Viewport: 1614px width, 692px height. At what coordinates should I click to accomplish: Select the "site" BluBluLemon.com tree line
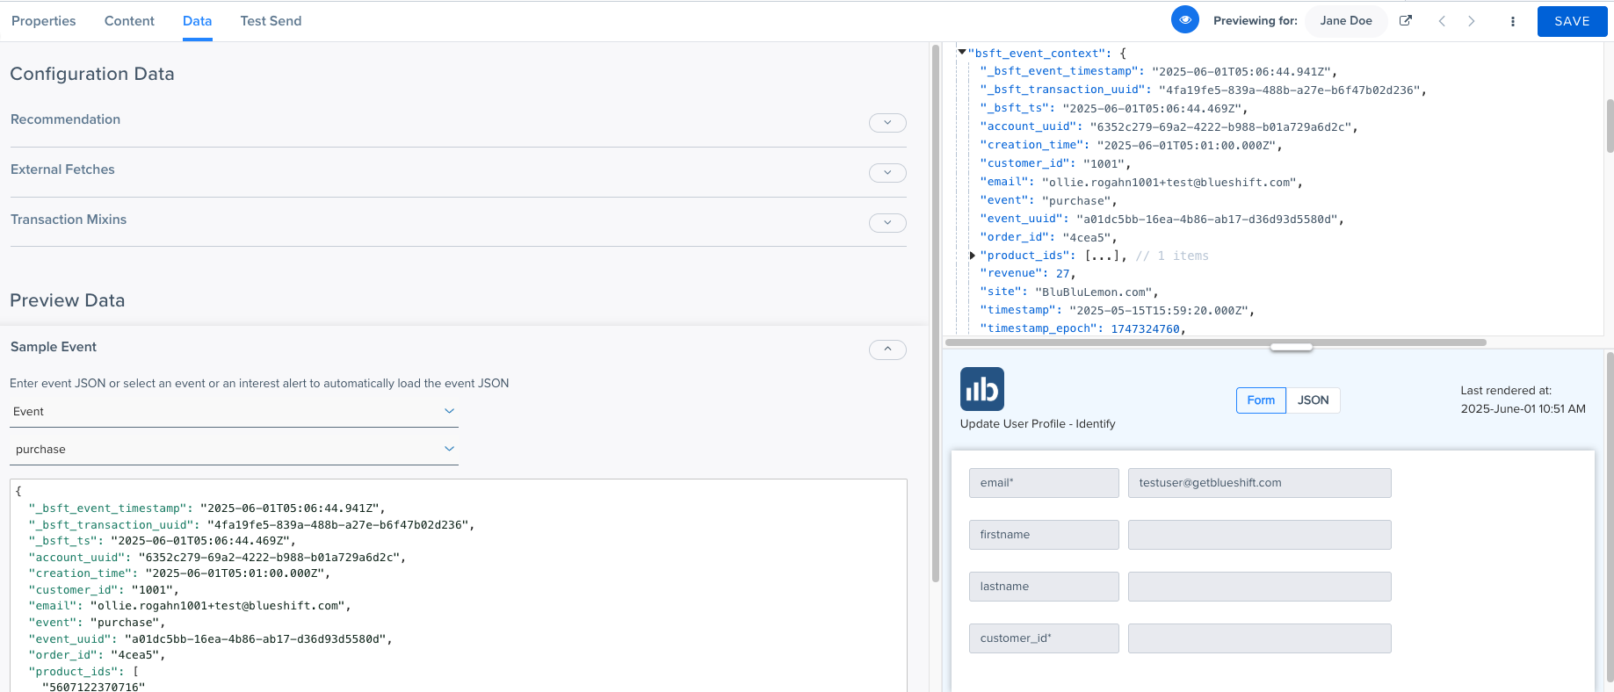click(1069, 292)
